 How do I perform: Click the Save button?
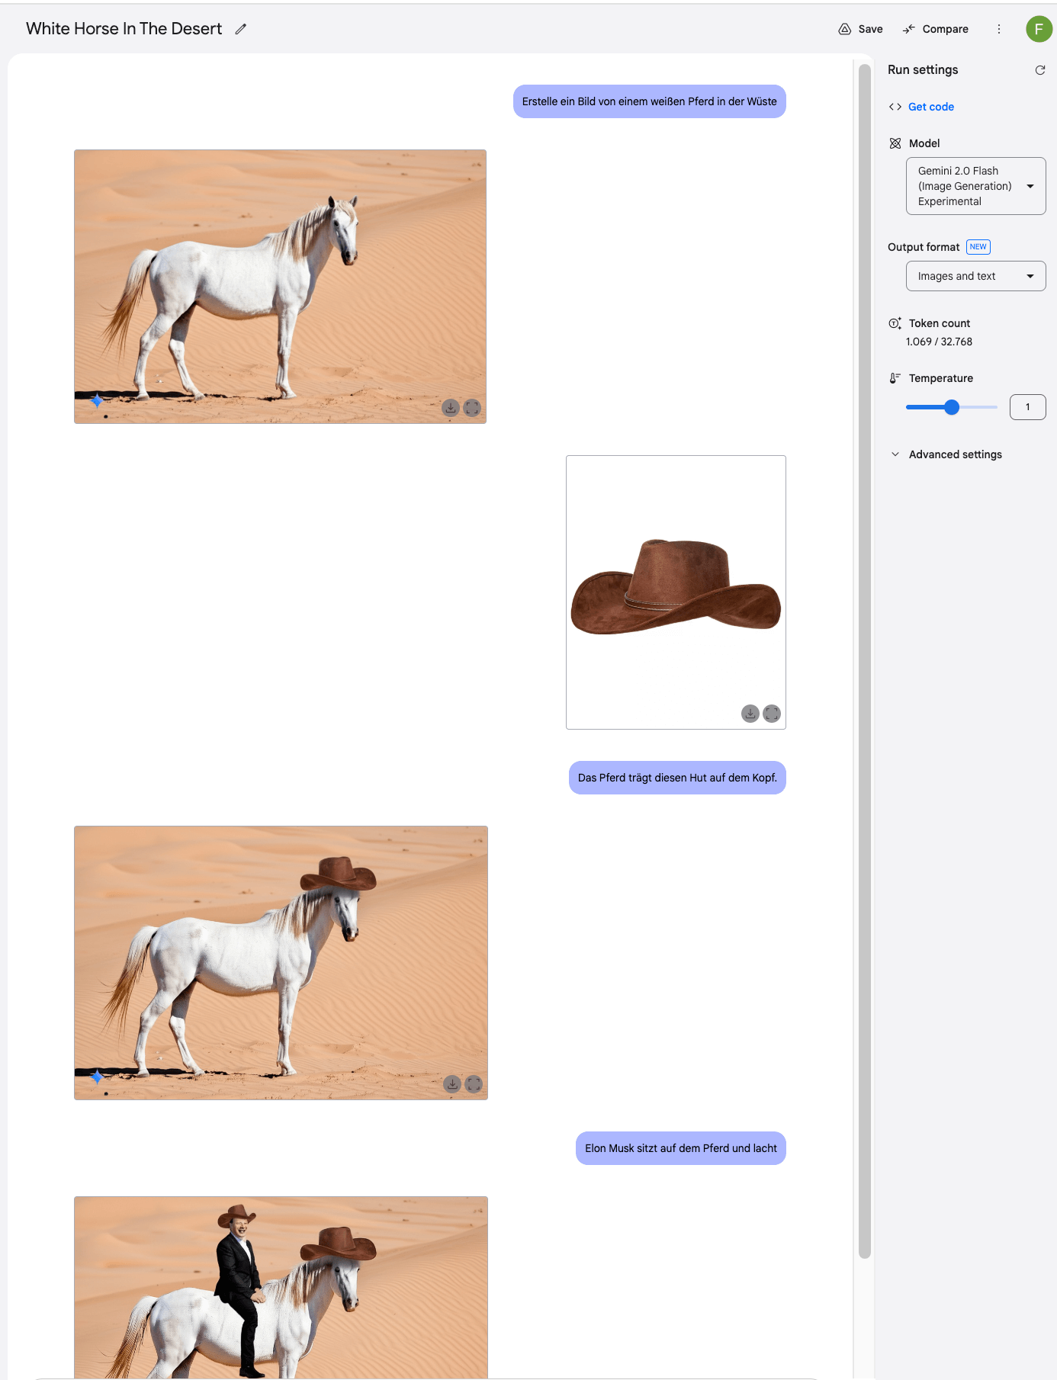tap(860, 29)
